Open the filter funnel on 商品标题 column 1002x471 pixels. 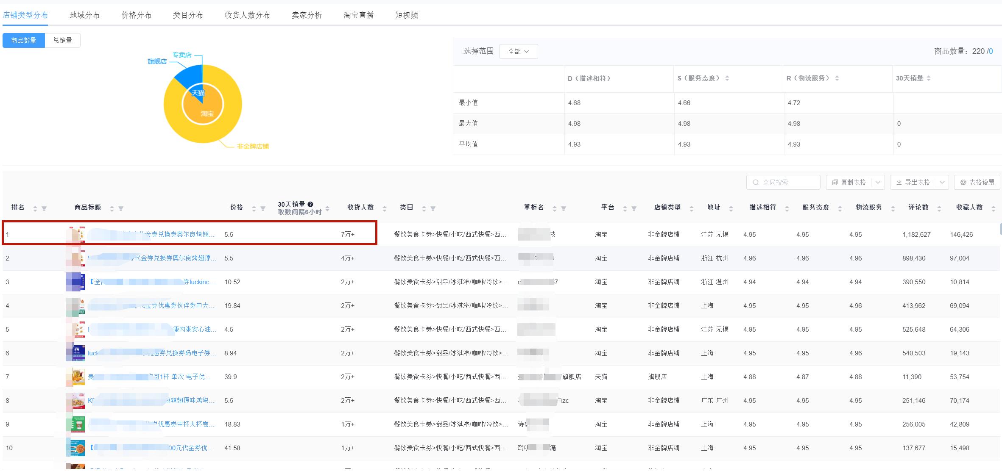point(121,208)
